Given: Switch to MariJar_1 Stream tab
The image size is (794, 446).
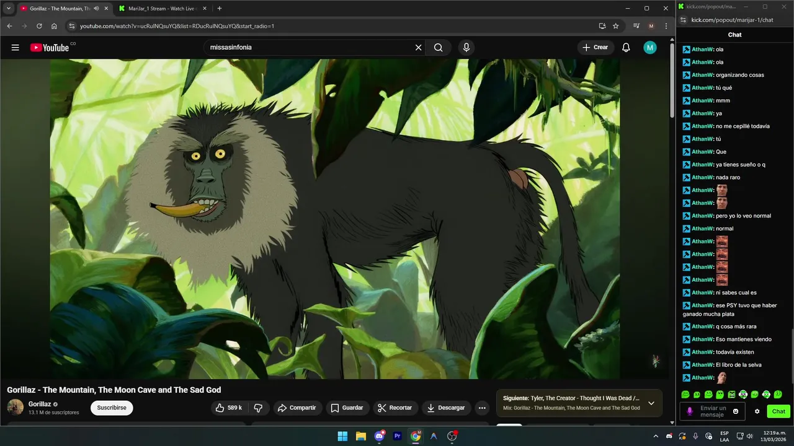Looking at the screenshot, I should point(163,9).
